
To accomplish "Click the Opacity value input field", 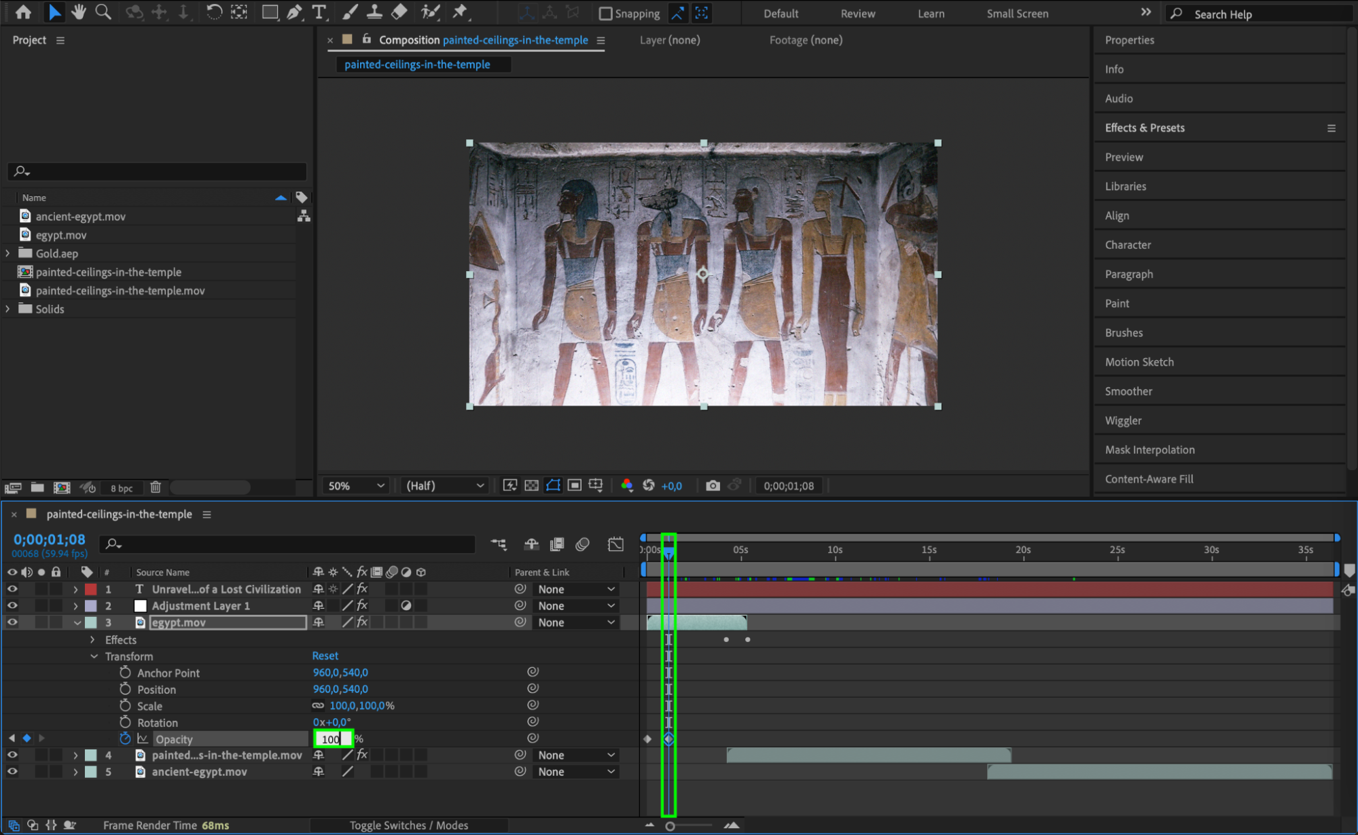I will click(332, 739).
